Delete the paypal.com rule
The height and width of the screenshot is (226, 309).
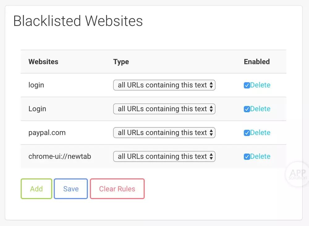point(260,133)
